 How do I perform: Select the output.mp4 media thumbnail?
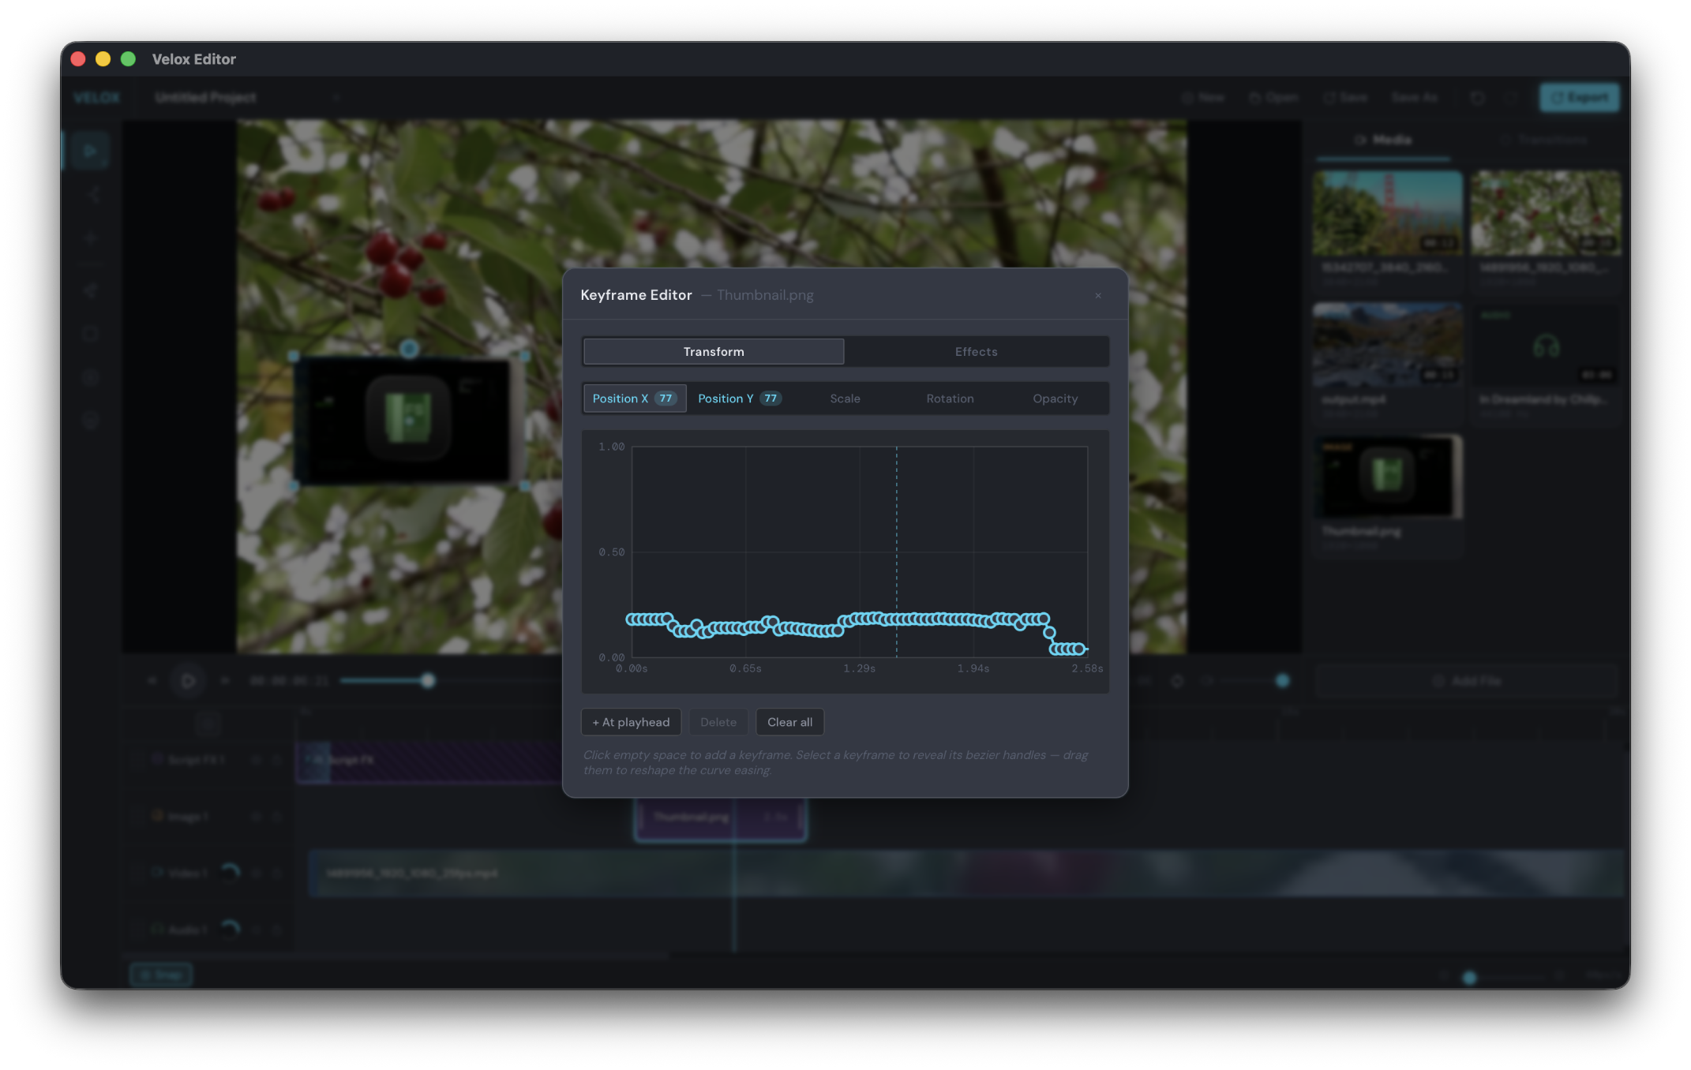1387,346
